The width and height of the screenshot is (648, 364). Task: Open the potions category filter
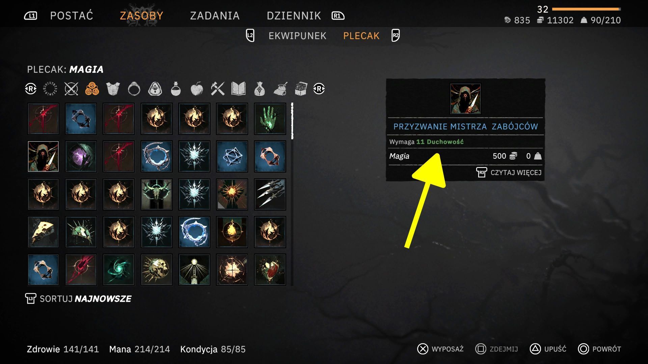(176, 89)
